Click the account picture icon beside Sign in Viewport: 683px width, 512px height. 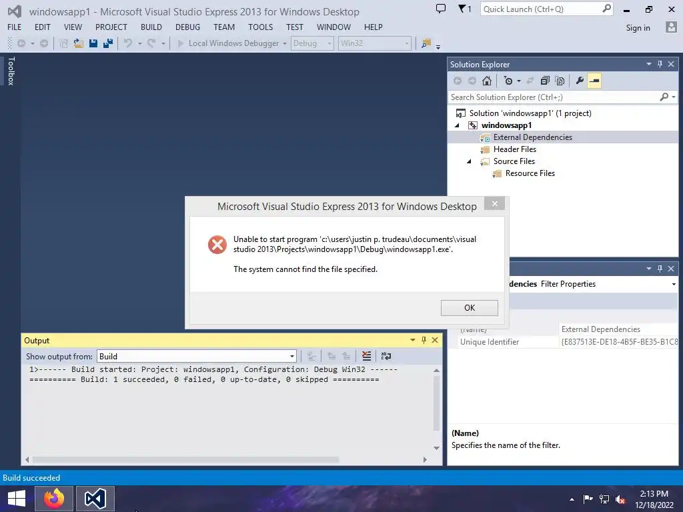pos(671,27)
